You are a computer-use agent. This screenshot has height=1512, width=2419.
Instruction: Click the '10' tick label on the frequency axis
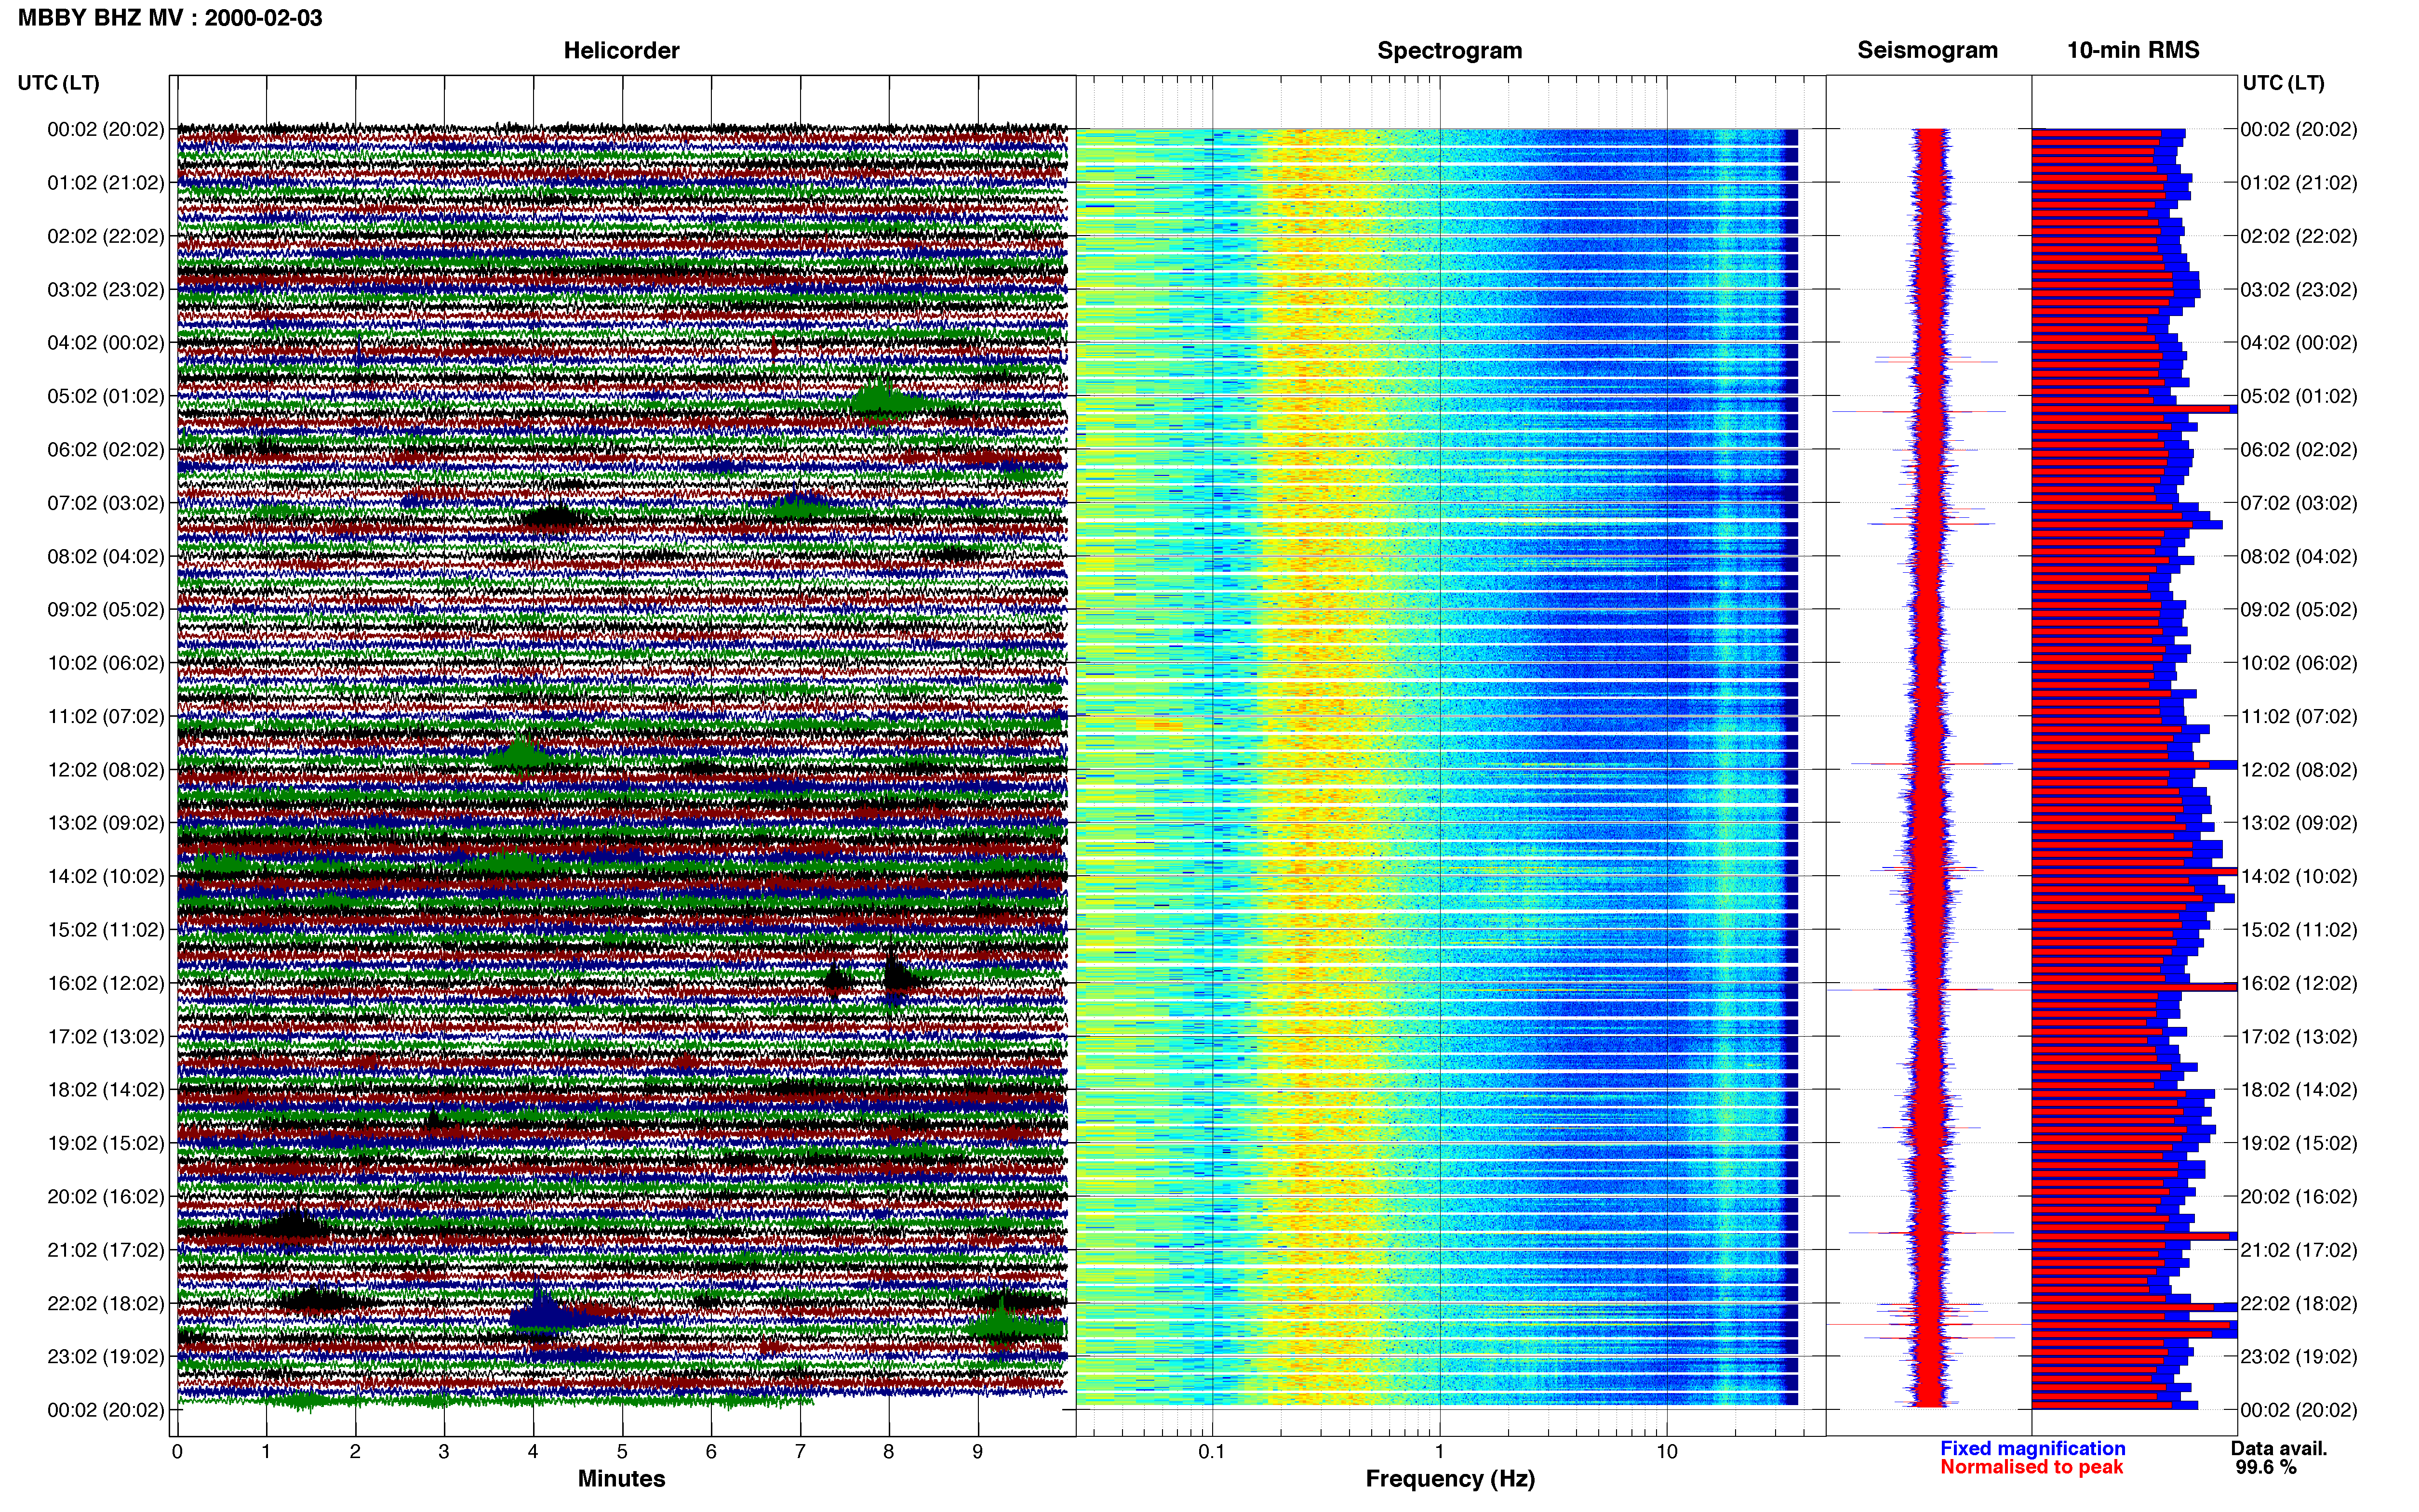point(1666,1451)
